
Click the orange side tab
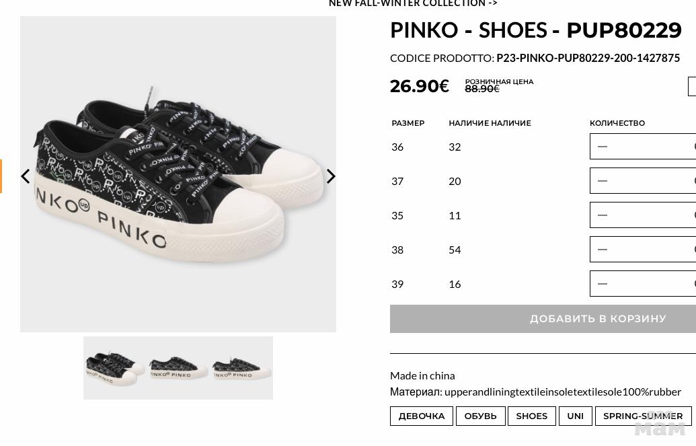pyautogui.click(x=1, y=176)
